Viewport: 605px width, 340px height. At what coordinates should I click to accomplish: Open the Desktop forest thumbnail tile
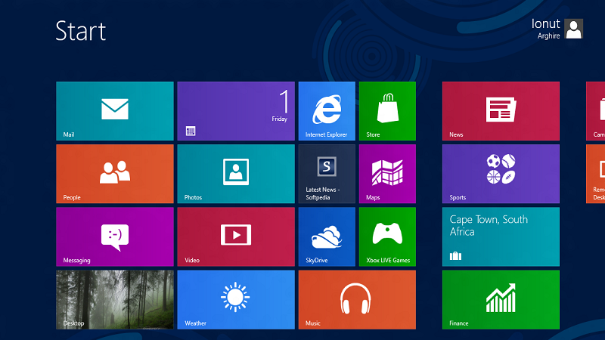pyautogui.click(x=114, y=299)
